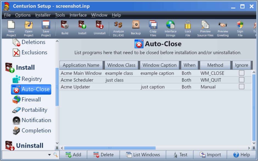Select the Acme Main Window row name
258x161 pixels.
(81, 73)
